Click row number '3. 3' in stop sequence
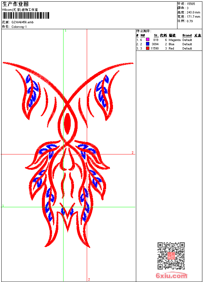 tap(139, 49)
